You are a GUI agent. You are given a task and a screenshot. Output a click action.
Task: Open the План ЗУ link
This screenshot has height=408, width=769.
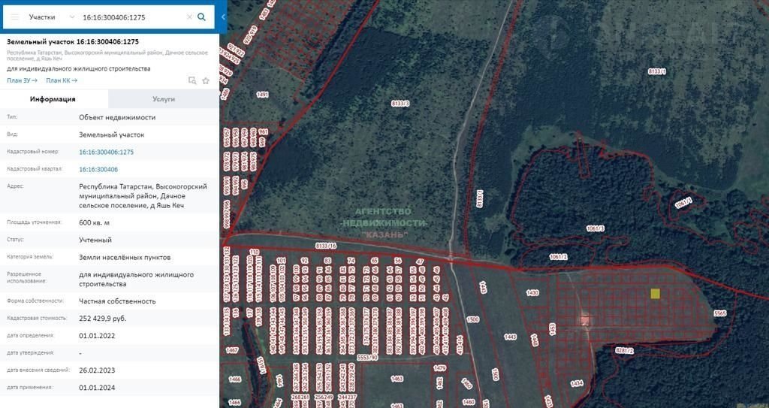coord(22,80)
